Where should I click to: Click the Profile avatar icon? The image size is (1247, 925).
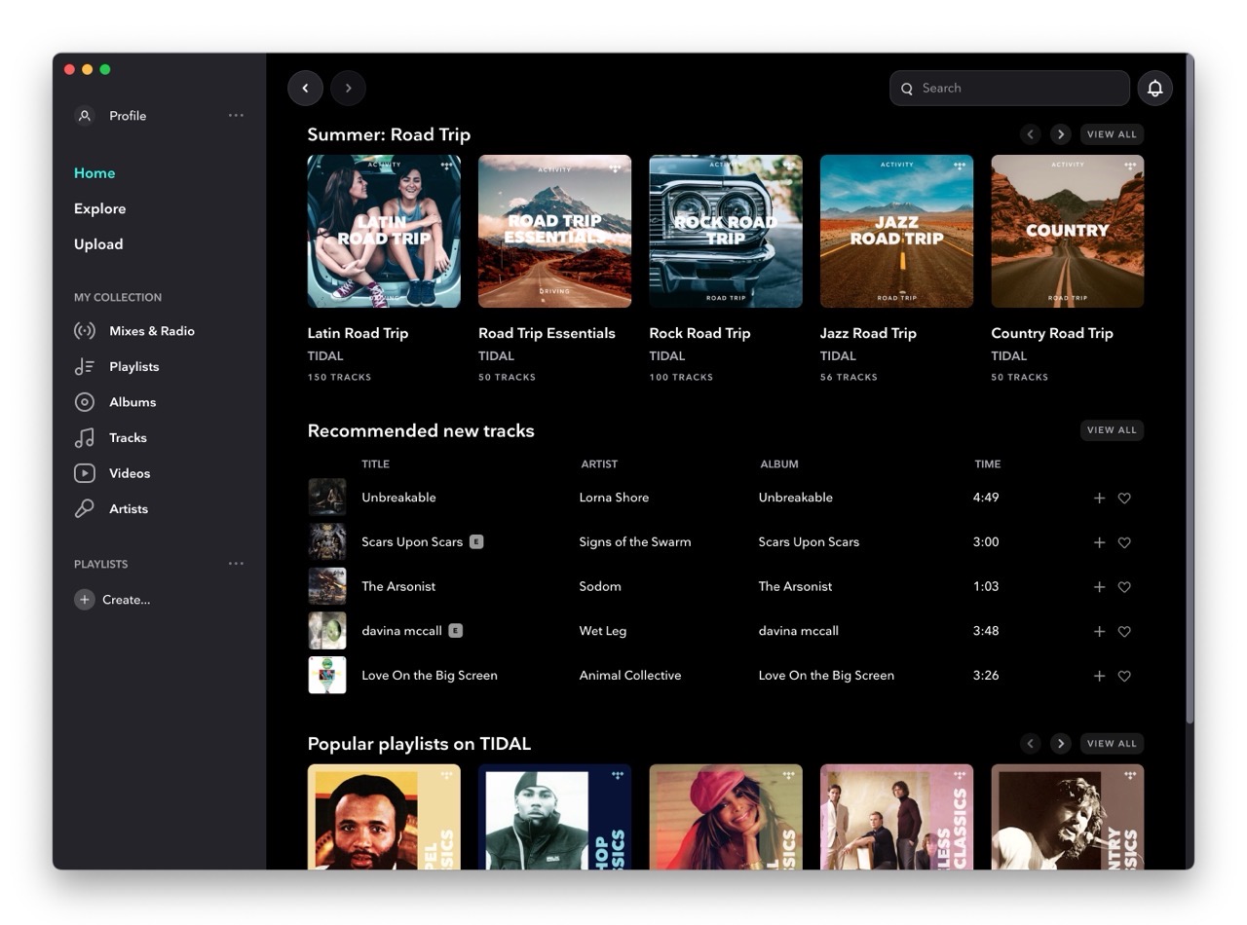point(85,116)
